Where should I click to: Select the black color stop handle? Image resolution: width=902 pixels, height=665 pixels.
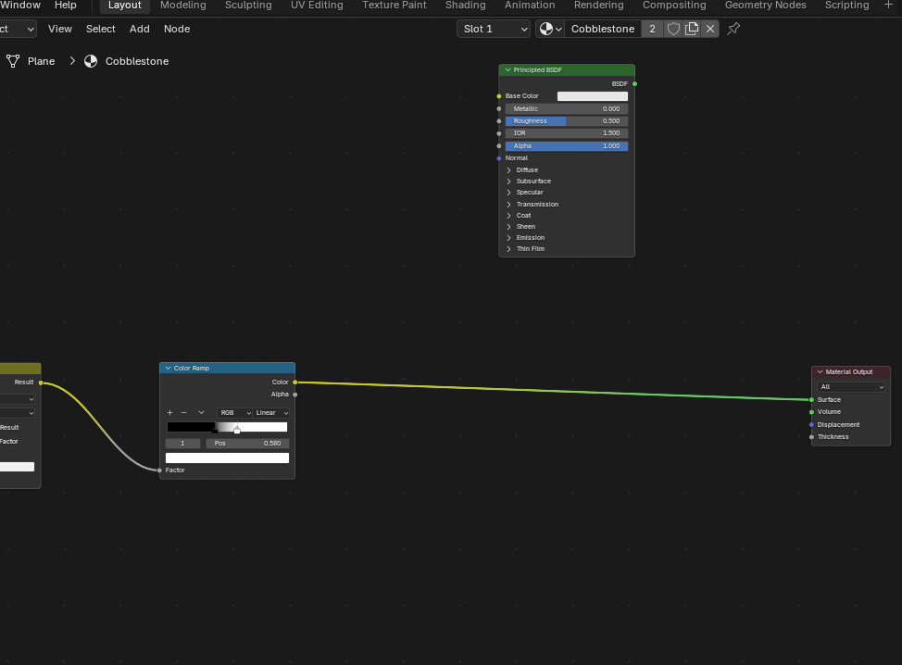pos(215,430)
